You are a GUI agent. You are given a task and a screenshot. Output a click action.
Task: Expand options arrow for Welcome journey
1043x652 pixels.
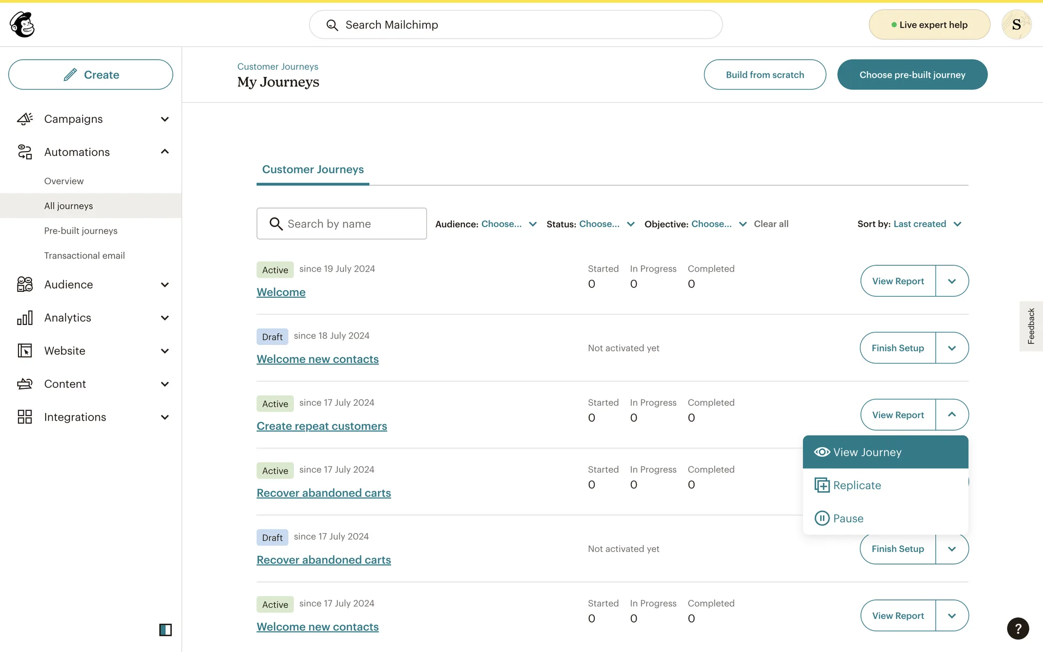pyautogui.click(x=952, y=281)
